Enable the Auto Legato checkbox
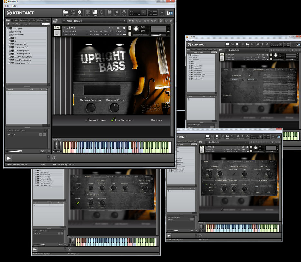The width and height of the screenshot is (301, 262). point(87,120)
